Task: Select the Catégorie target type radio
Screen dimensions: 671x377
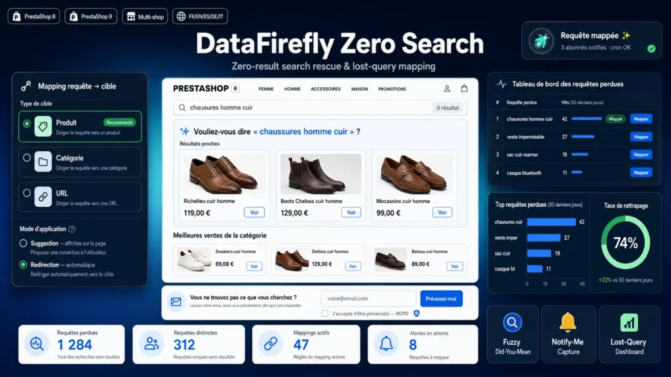Action: (27, 158)
